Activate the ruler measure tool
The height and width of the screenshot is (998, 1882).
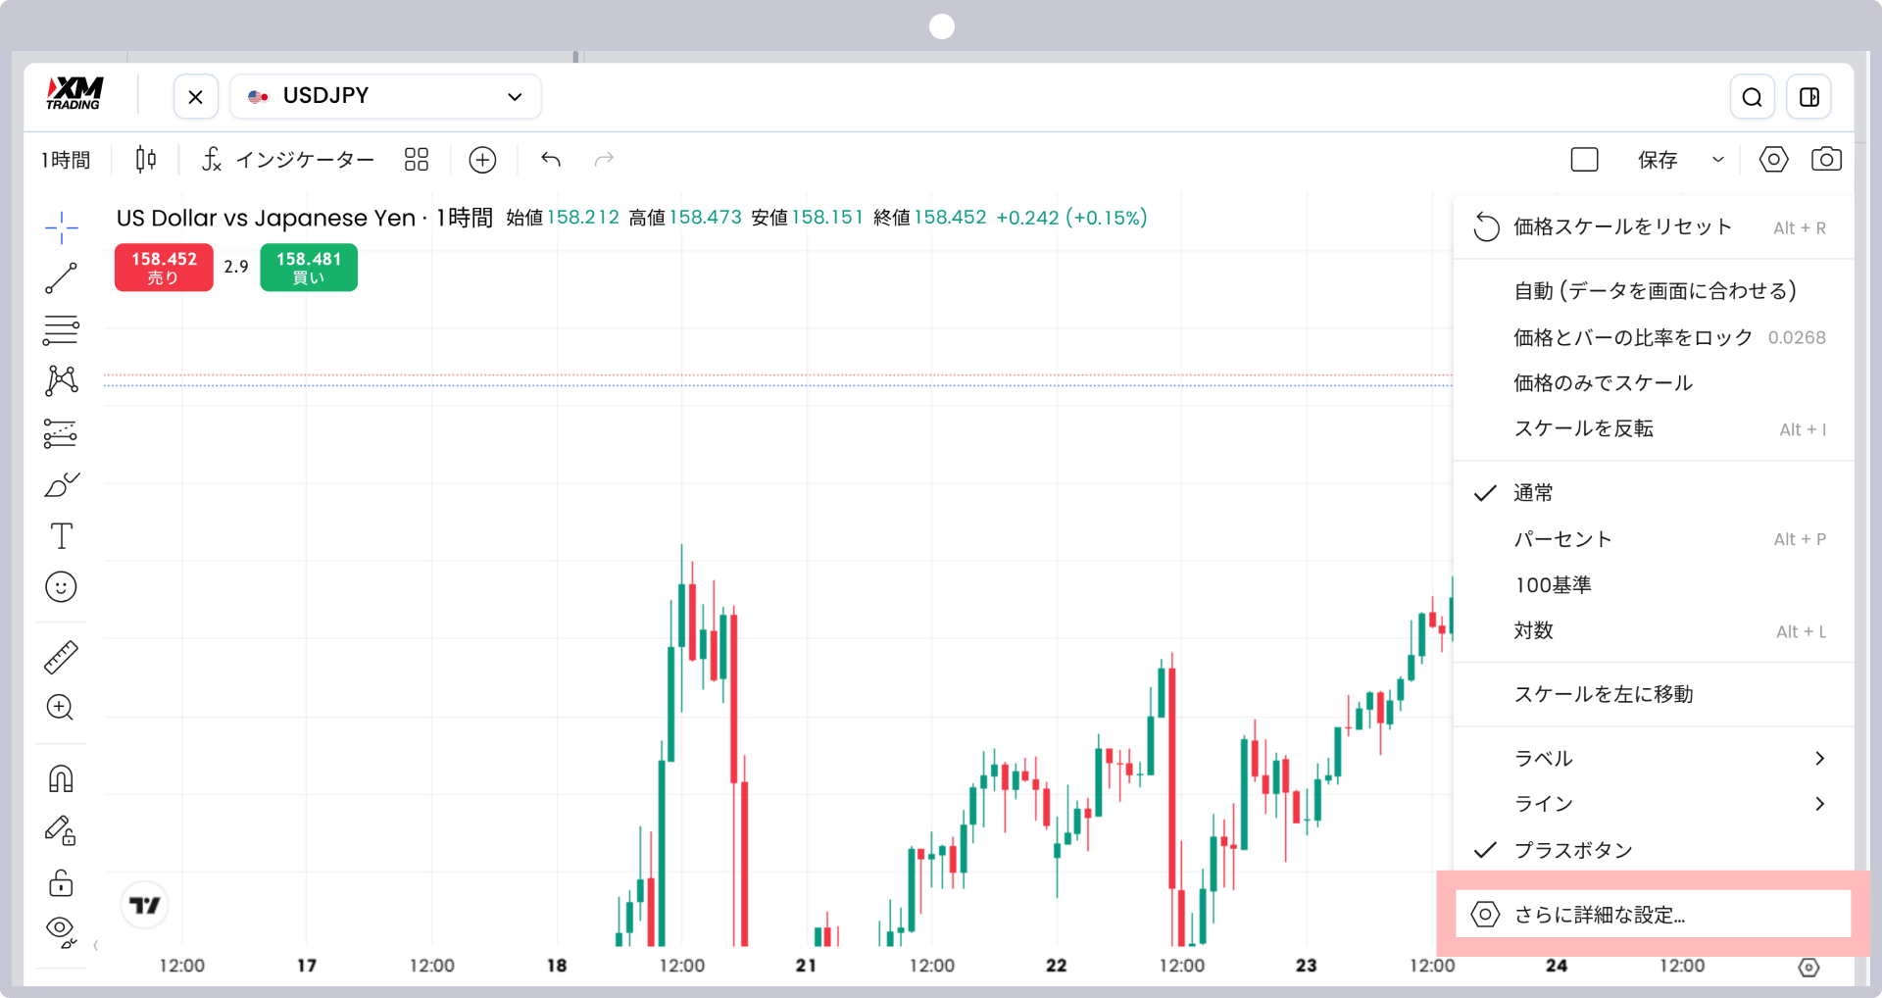click(x=61, y=657)
